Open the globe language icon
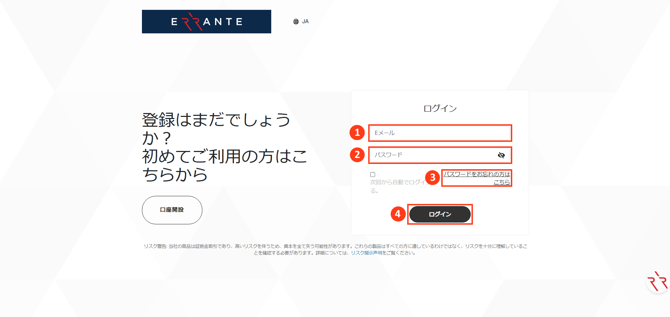Image resolution: width=670 pixels, height=317 pixels. pos(296,21)
